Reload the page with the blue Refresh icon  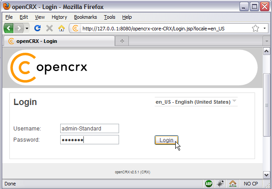click(37, 28)
